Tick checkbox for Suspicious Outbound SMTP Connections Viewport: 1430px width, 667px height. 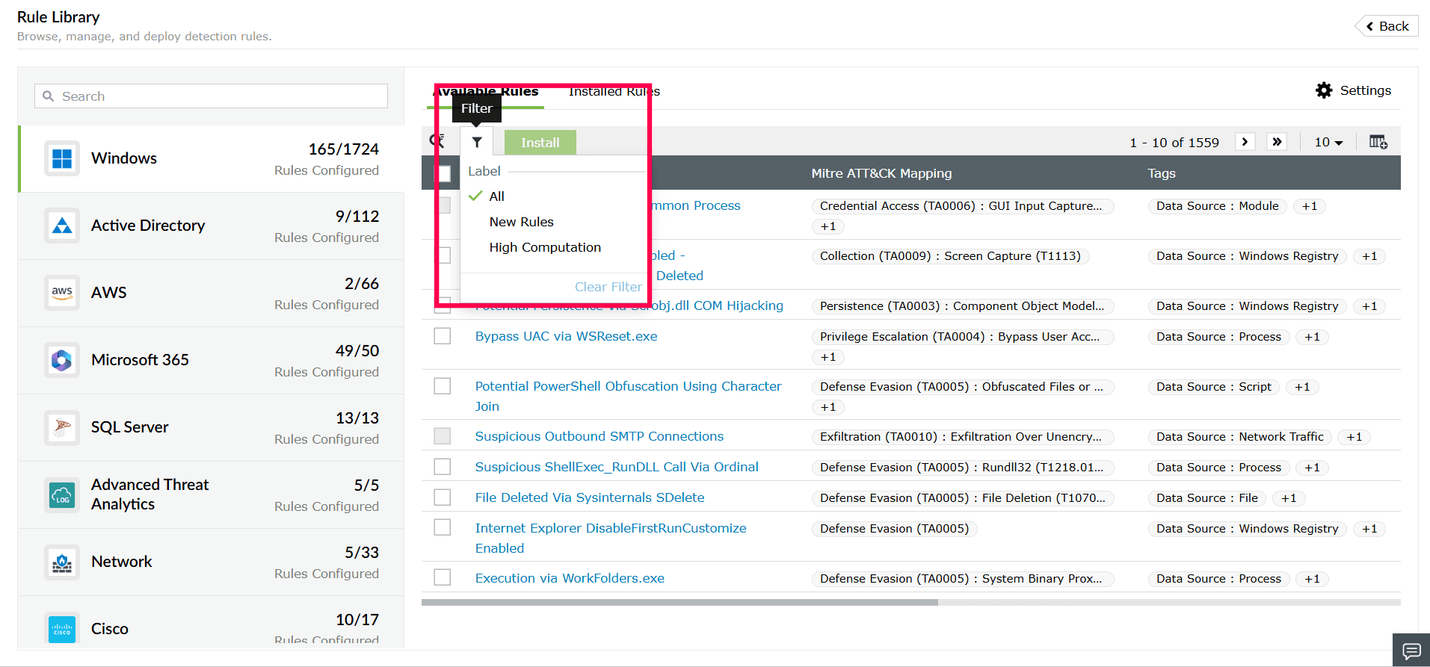(x=443, y=436)
